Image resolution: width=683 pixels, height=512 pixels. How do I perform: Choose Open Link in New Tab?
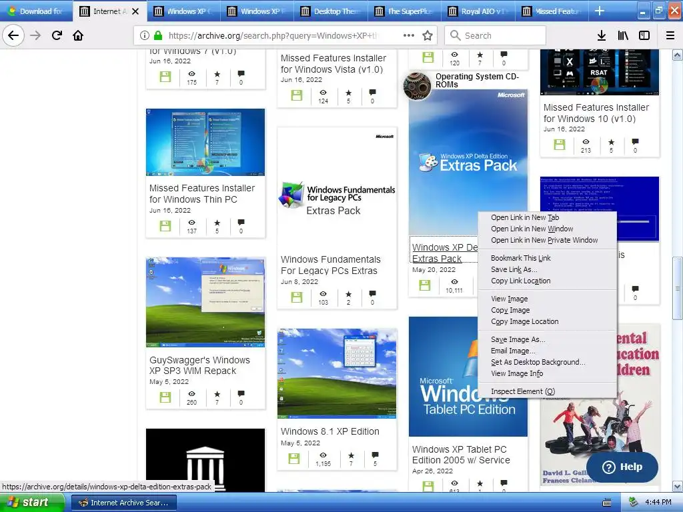547,217
